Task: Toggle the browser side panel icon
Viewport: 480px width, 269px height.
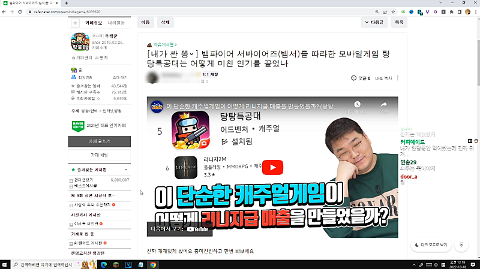Action: (x=459, y=12)
